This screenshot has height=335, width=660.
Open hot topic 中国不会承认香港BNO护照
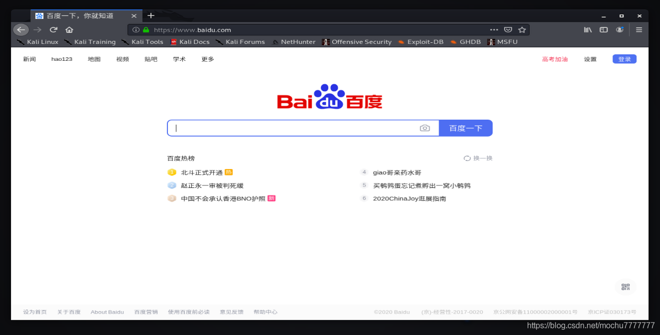(223, 198)
